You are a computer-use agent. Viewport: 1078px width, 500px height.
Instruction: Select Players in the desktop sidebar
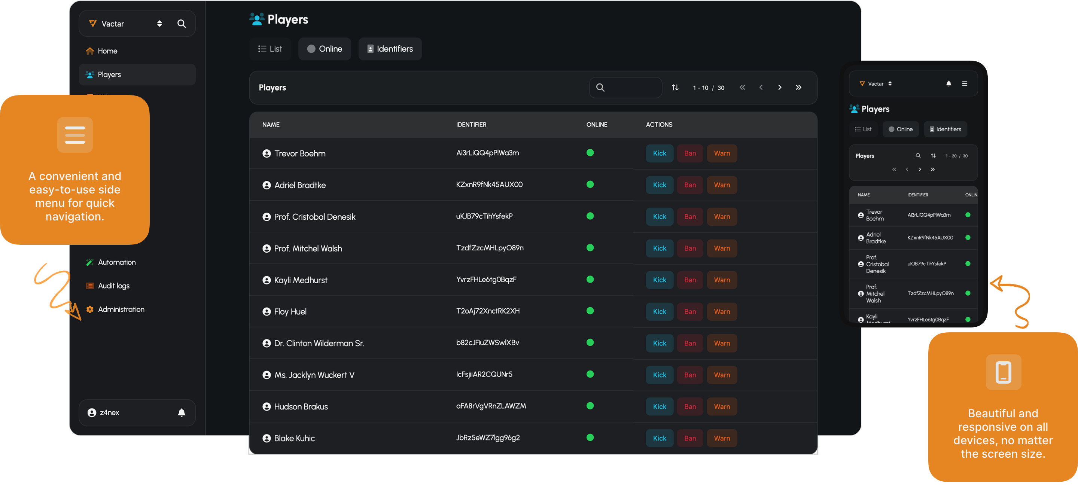[x=137, y=74]
